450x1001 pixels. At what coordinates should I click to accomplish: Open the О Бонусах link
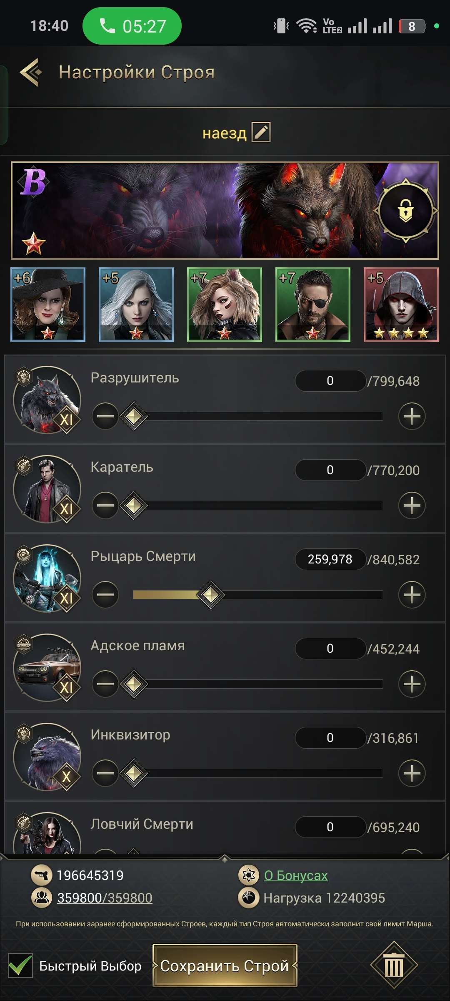click(296, 875)
